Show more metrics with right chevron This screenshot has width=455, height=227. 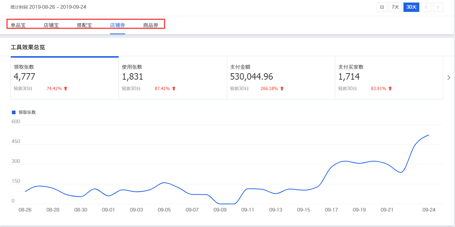point(449,77)
